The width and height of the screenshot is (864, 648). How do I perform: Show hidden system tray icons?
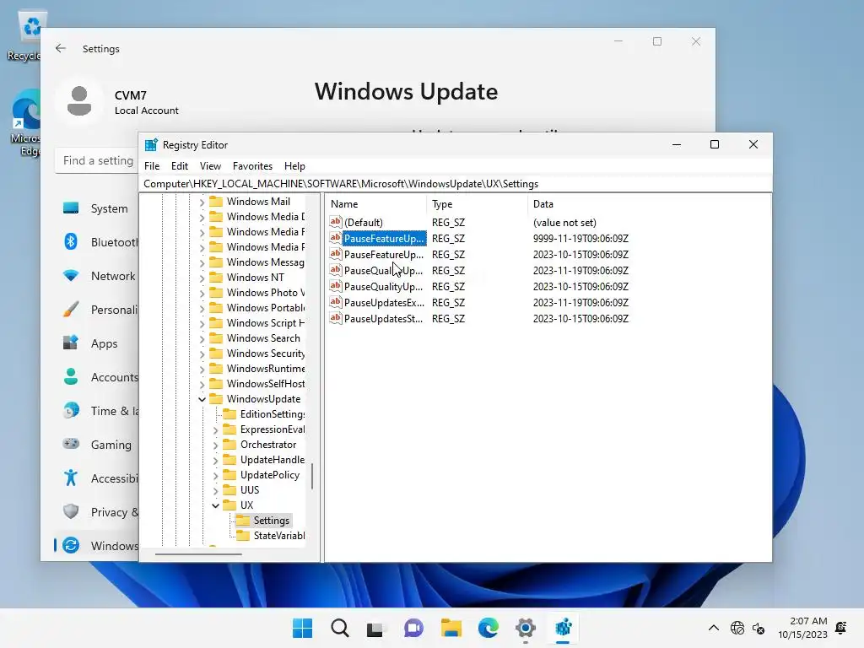click(714, 628)
